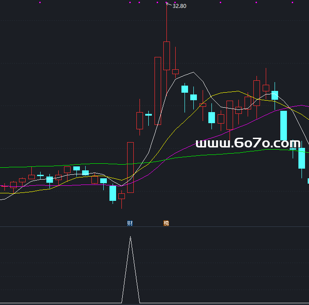Select the large cyan candle right of the watermark
Viewport: 309px width, 305px height.
pyautogui.click(x=283, y=125)
